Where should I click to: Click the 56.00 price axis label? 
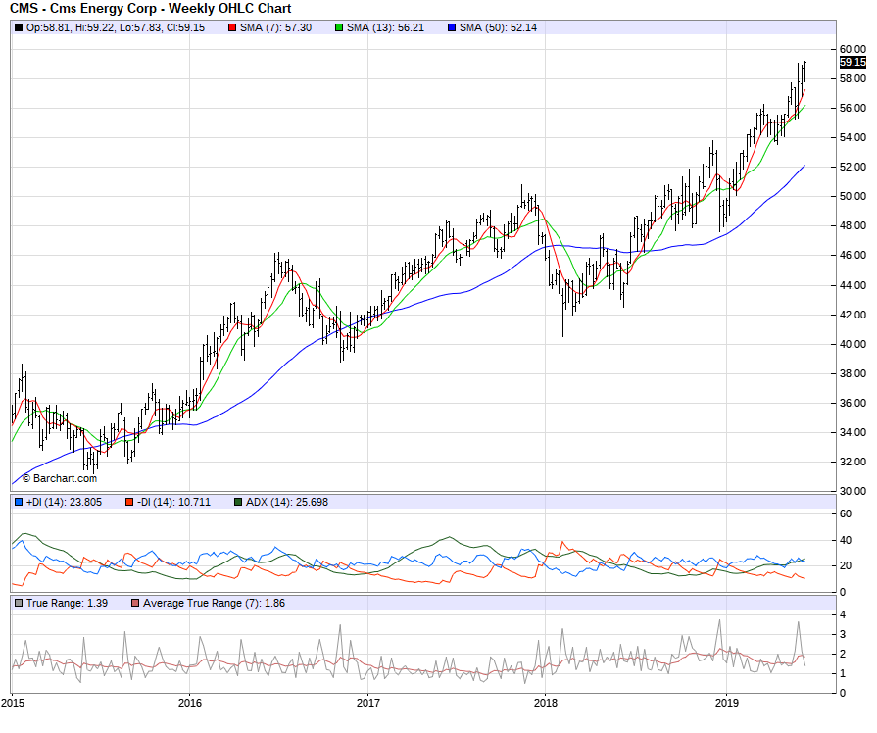(853, 108)
